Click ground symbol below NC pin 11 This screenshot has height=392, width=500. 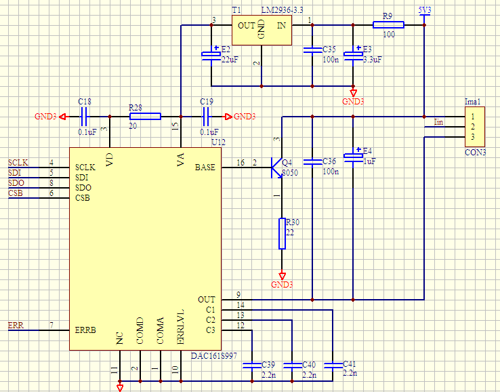[x=120, y=388]
